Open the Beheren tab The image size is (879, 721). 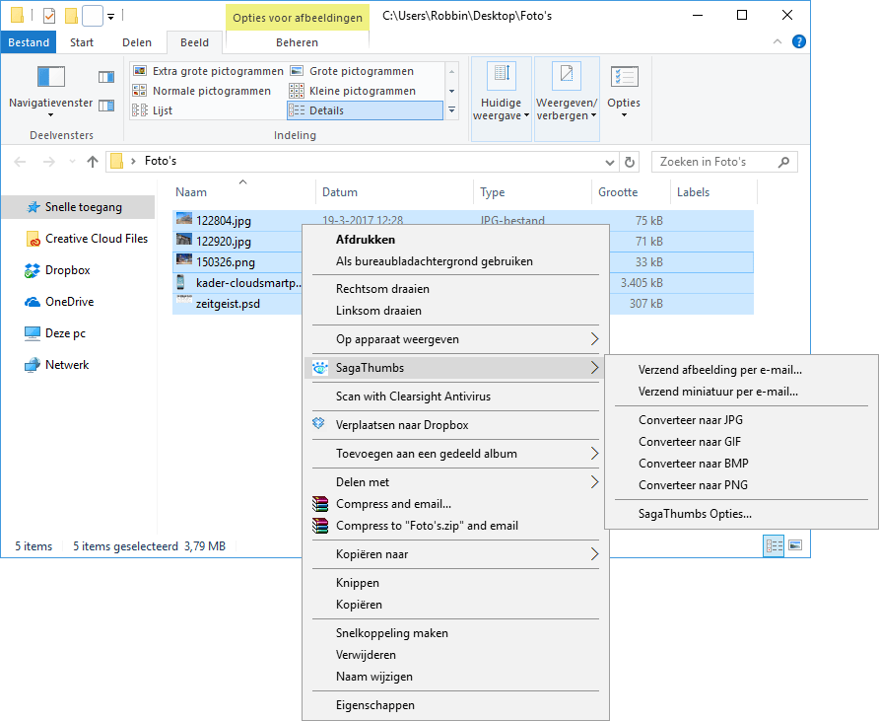click(x=298, y=42)
